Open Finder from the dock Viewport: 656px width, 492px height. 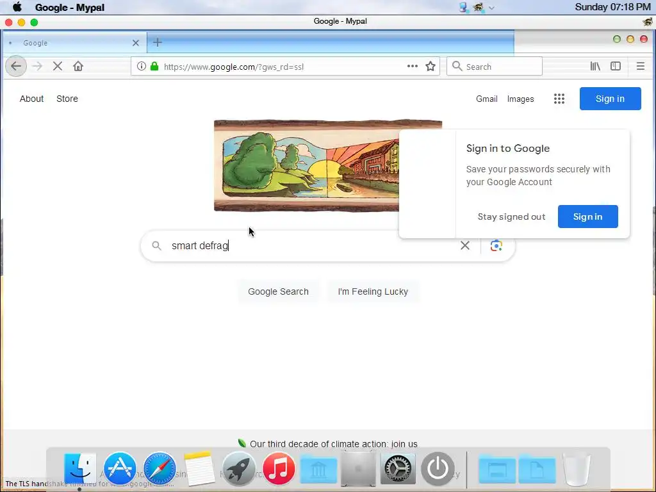point(80,468)
